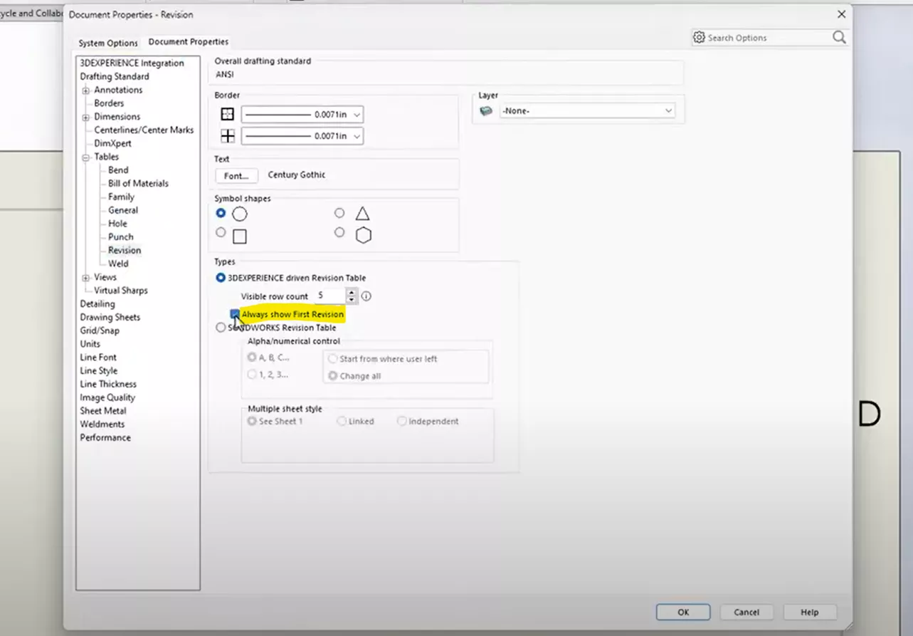Viewport: 913px width, 636px height.
Task: Select Drawing Sheets in tree
Action: tap(110, 317)
